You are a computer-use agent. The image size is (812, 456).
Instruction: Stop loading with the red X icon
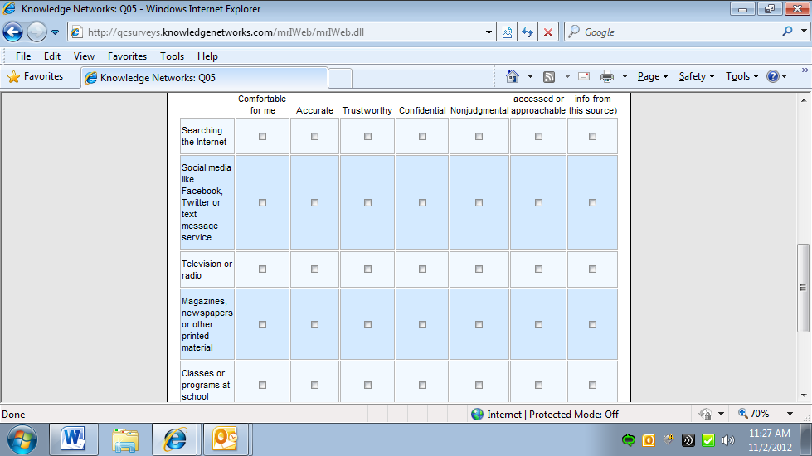tap(548, 32)
